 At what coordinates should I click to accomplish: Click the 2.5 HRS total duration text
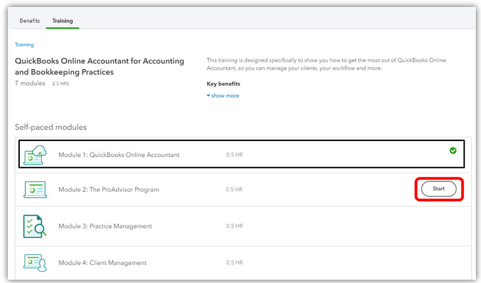click(x=61, y=83)
